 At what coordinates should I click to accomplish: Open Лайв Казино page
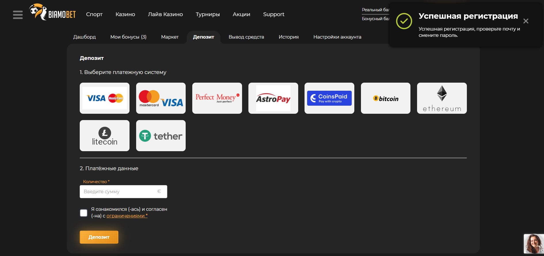click(x=165, y=14)
